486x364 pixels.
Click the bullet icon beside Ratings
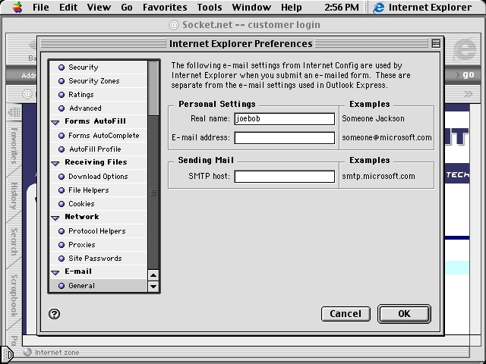(x=62, y=95)
